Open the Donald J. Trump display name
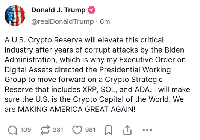 pyautogui.click(x=58, y=10)
